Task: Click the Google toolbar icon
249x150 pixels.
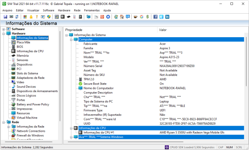Action: [x=141, y=17]
